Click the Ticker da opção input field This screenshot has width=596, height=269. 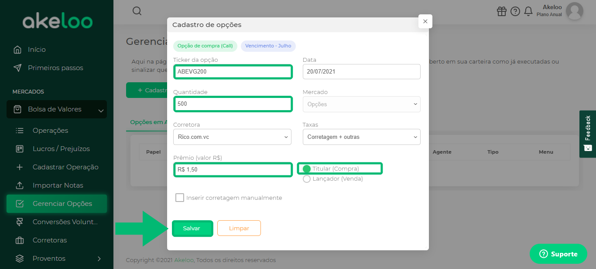[233, 71]
